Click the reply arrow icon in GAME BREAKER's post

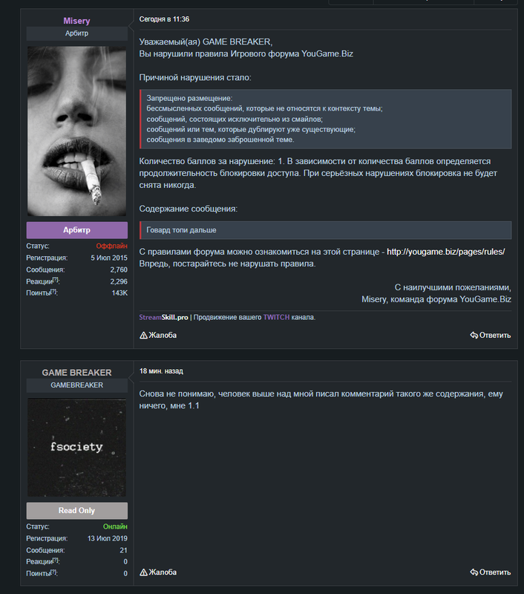coord(474,572)
